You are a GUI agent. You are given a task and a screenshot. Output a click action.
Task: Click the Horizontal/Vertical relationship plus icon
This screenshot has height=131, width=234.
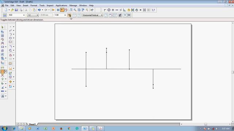(113, 10)
